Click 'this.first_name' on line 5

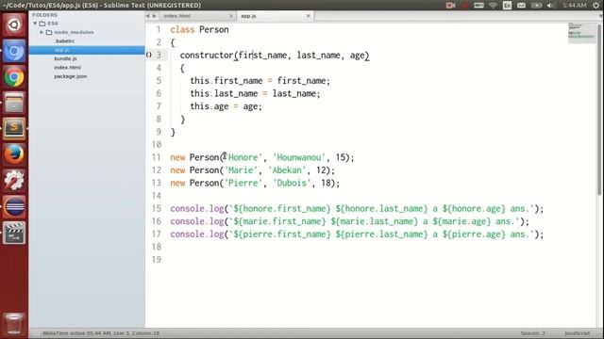tap(226, 81)
